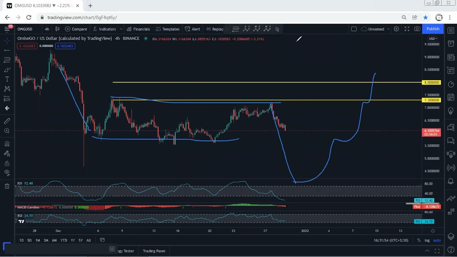Select the text annotation tool
This screenshot has height=257, width=457.
(7, 79)
